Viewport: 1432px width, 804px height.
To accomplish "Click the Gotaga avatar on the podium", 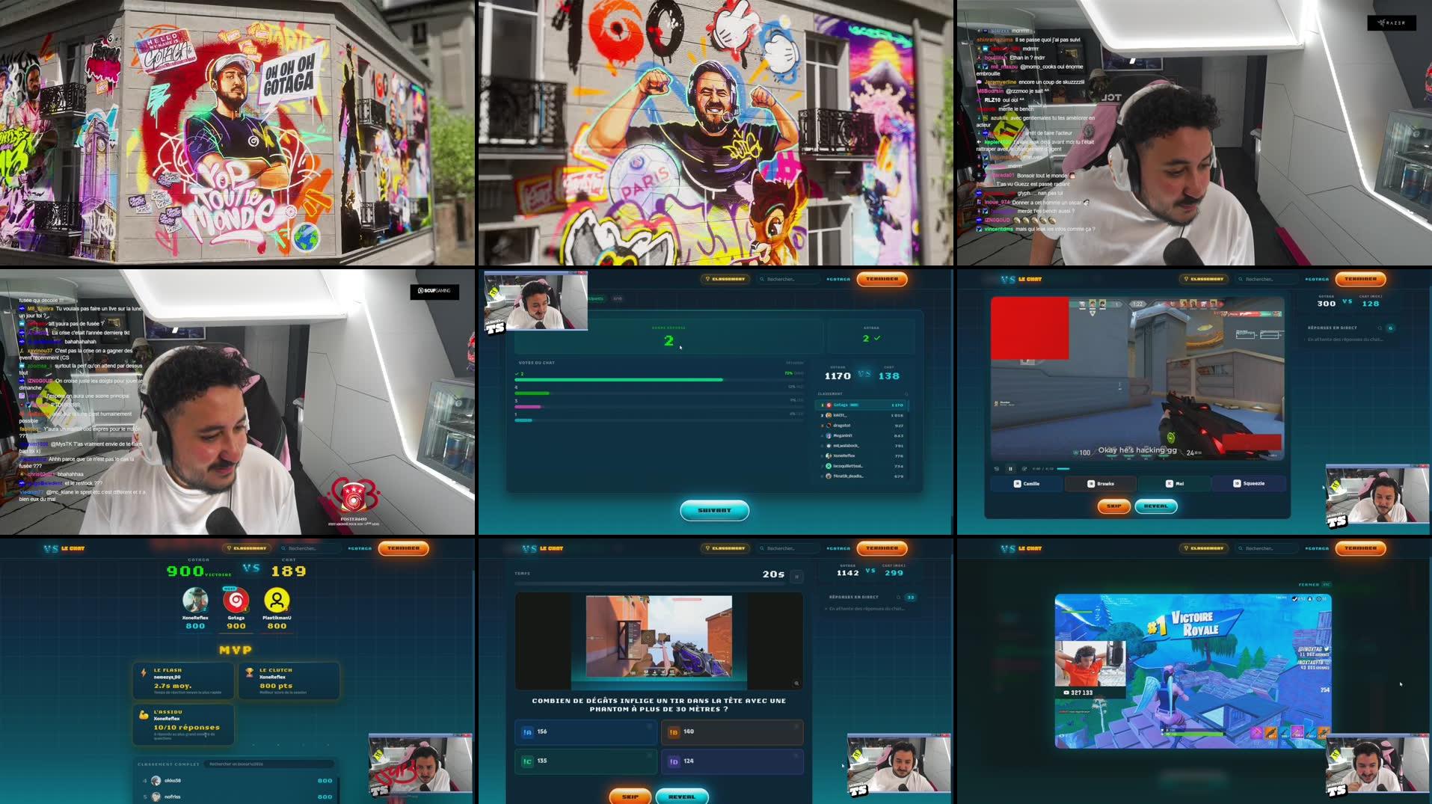I will point(236,600).
